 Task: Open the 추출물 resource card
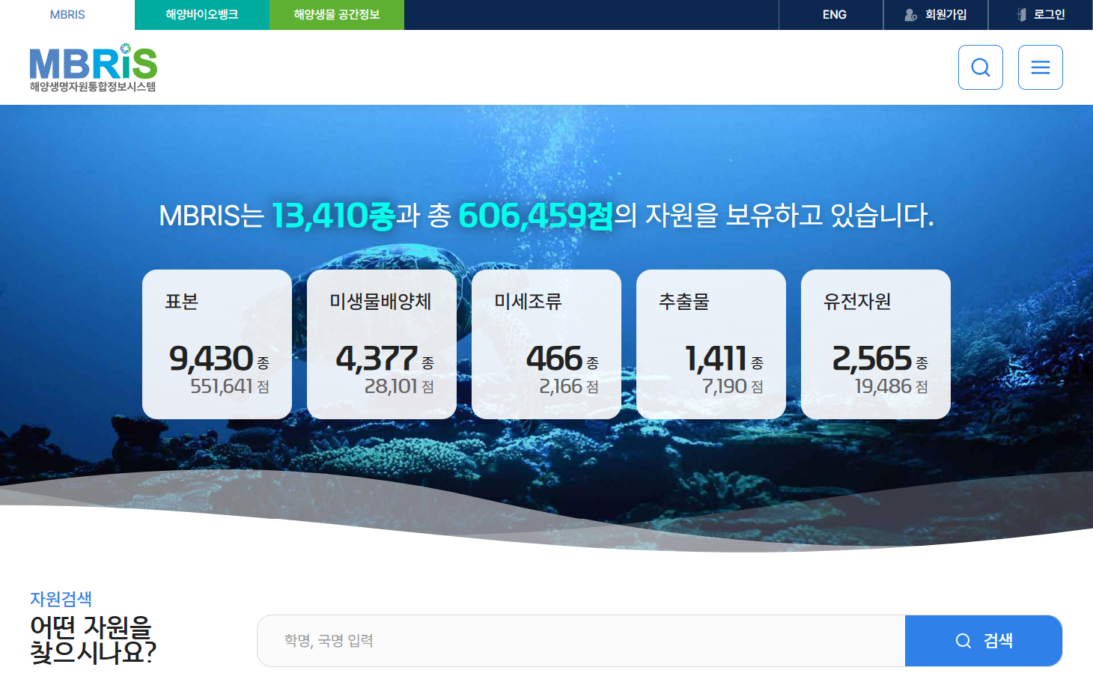[711, 344]
